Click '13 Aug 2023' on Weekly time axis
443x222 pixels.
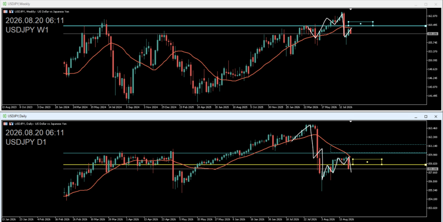(10, 107)
